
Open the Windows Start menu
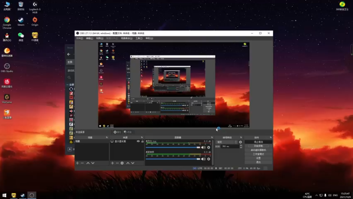[4, 195]
